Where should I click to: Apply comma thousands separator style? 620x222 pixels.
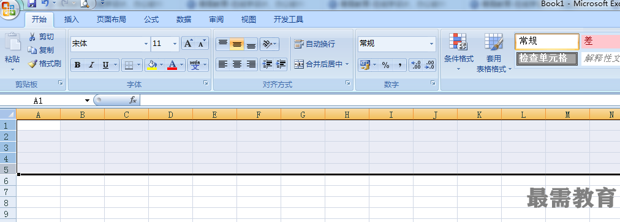click(400, 65)
